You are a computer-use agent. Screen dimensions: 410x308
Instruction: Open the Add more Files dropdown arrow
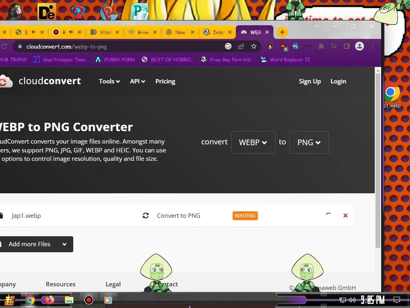[x=64, y=244]
